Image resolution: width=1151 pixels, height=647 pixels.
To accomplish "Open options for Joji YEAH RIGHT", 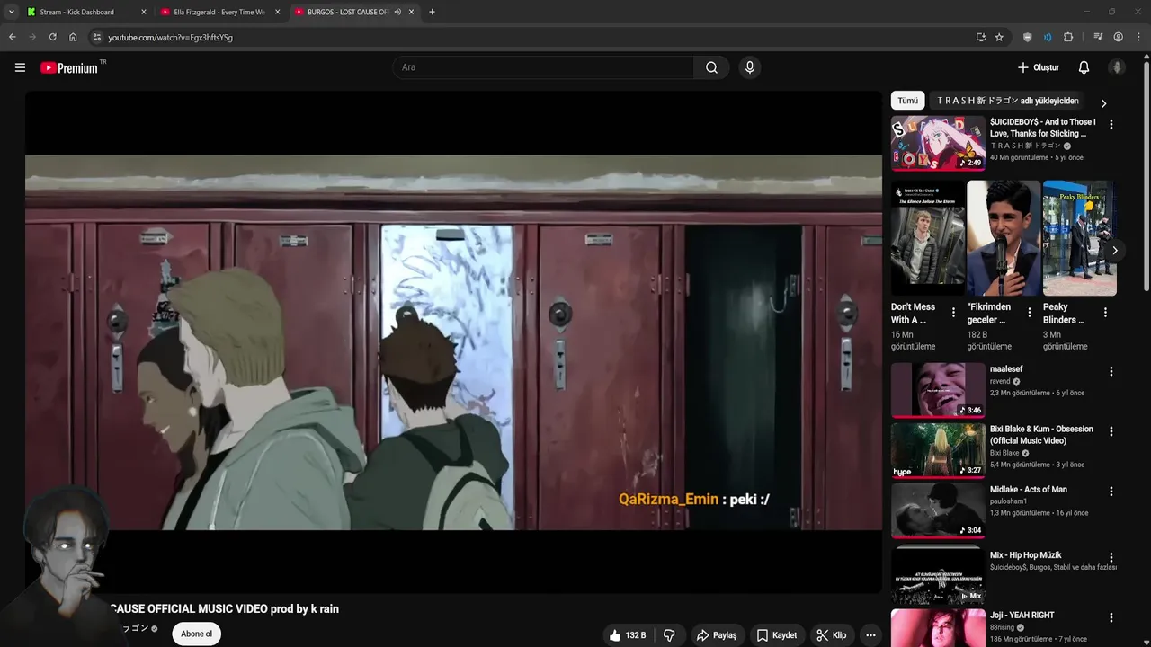I will click(1111, 617).
